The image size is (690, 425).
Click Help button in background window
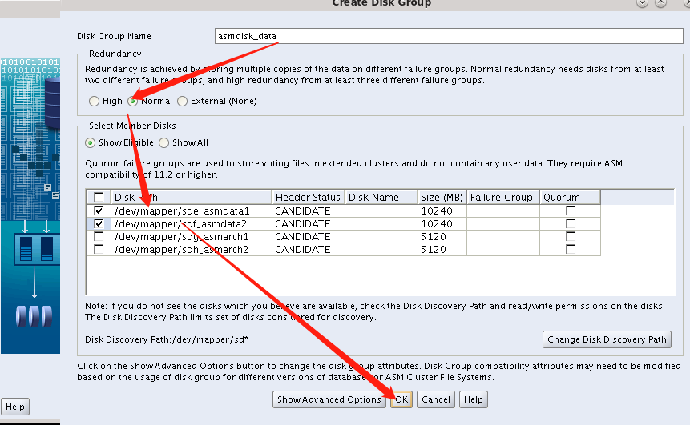(15, 407)
